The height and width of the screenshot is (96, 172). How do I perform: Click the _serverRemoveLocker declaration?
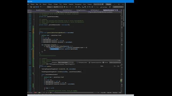54,25
